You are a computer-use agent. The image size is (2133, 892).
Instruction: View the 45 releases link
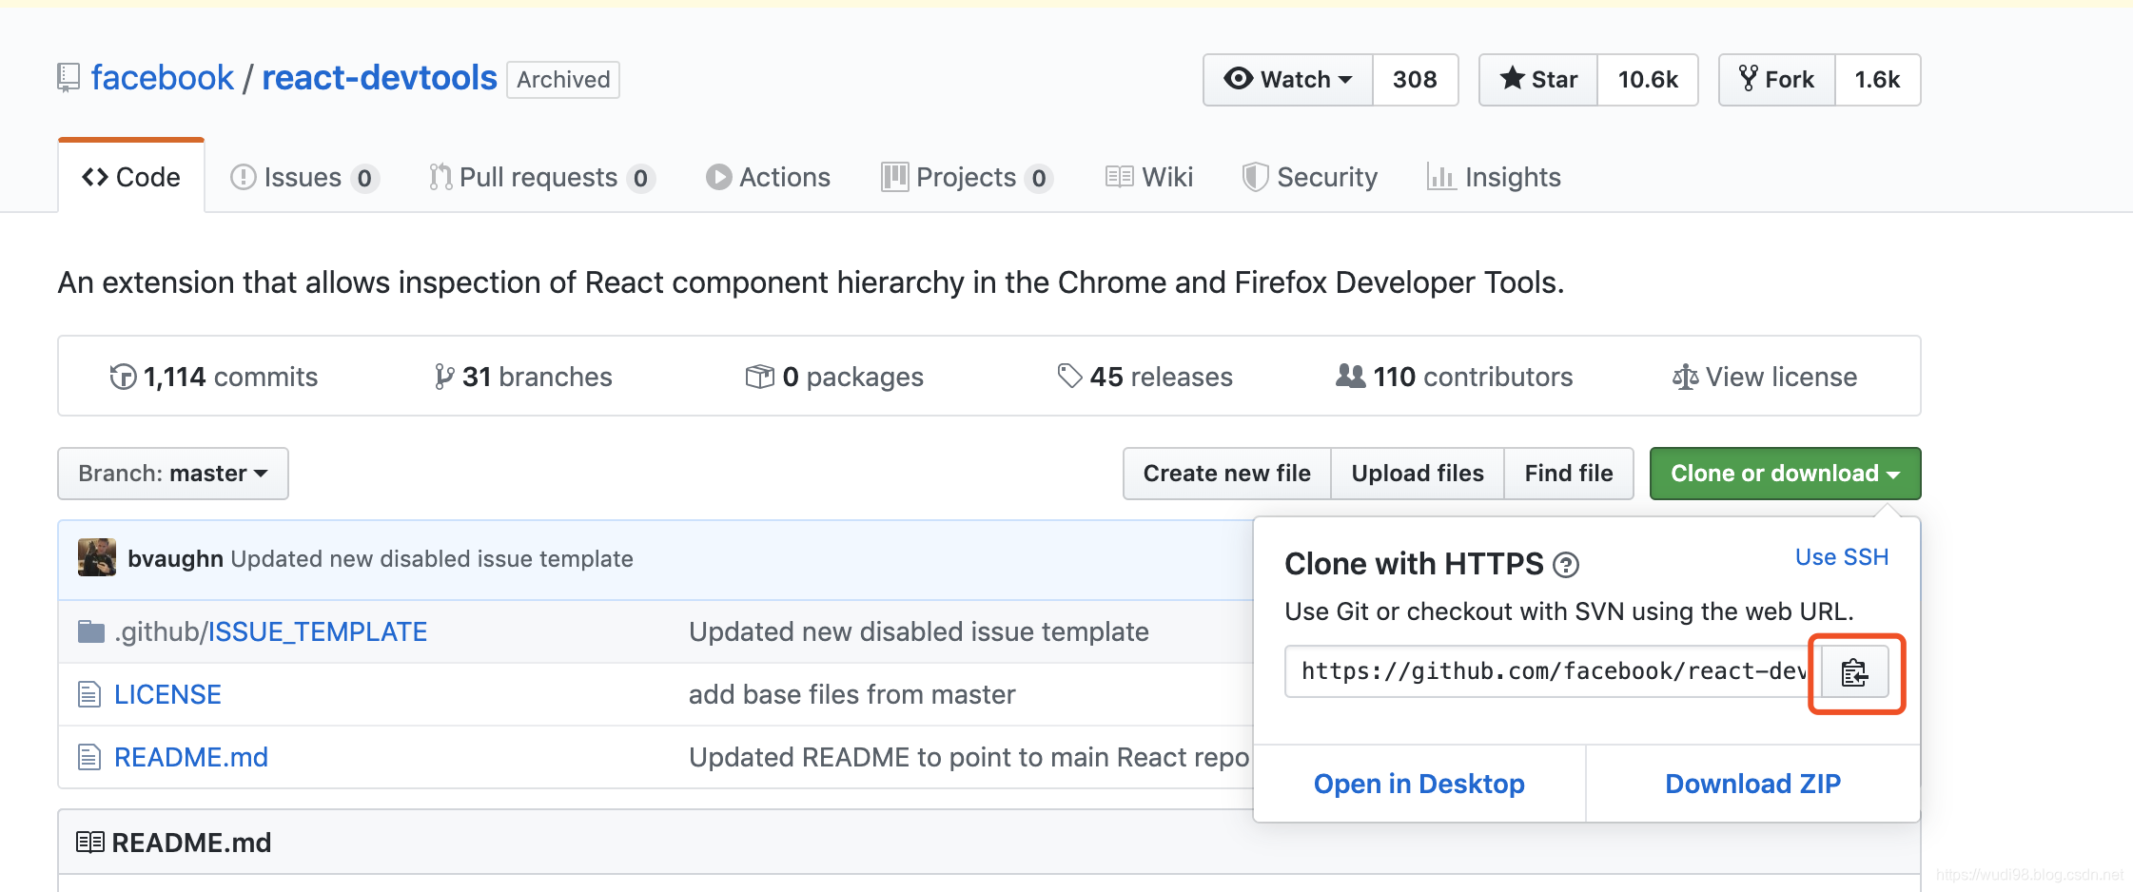coord(1145,377)
